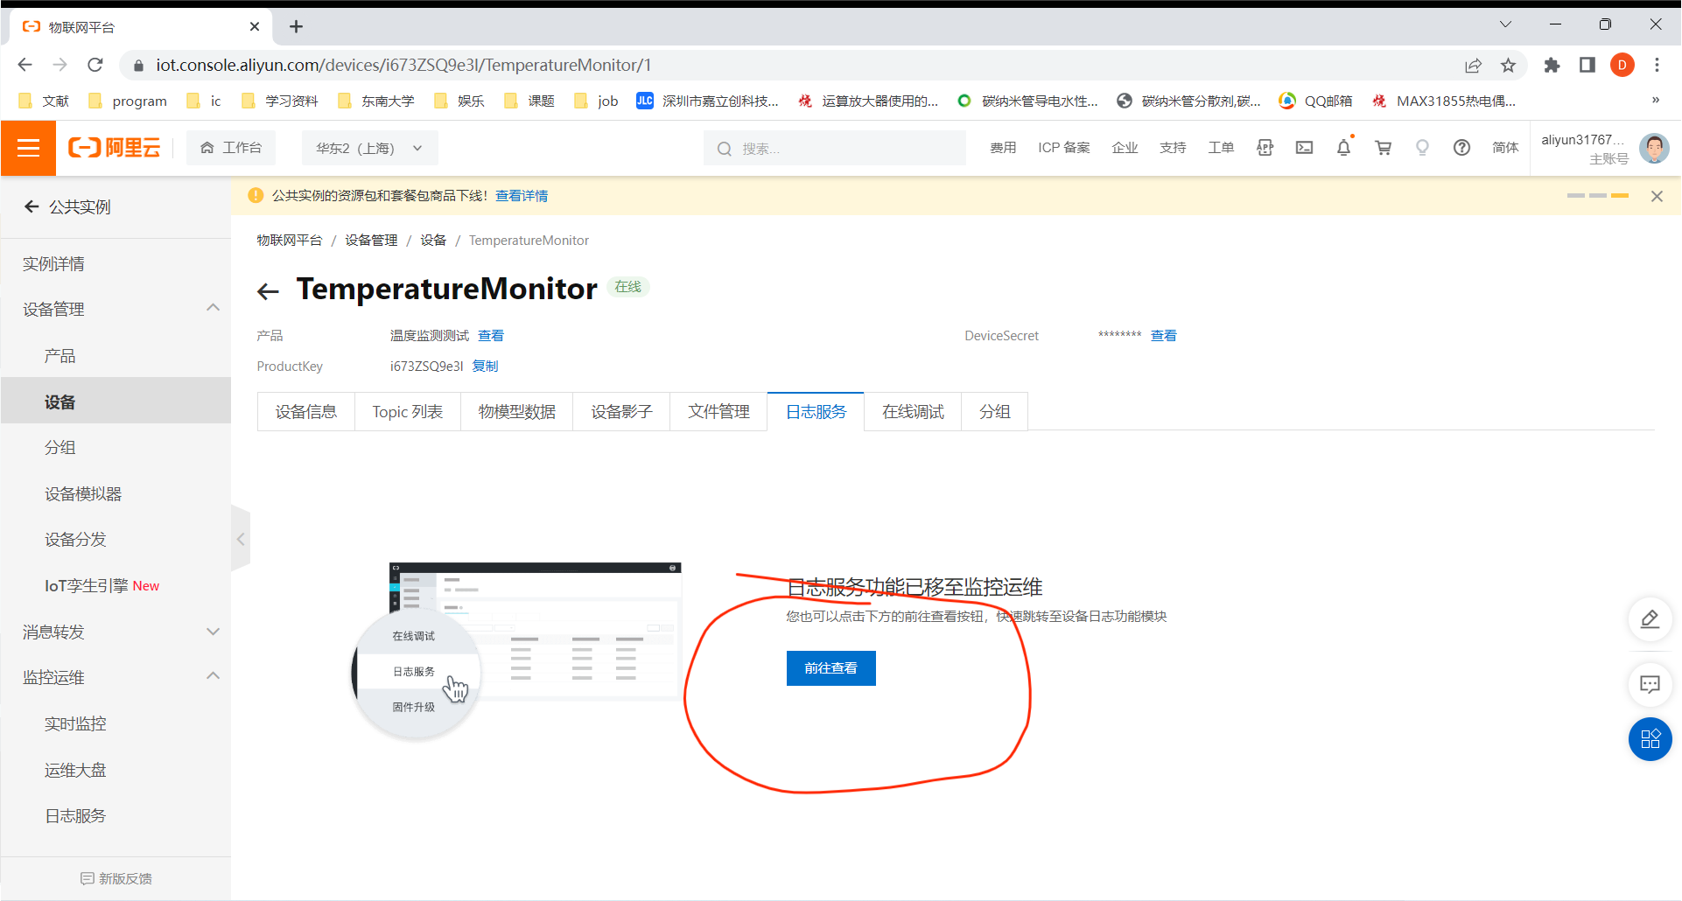The height and width of the screenshot is (901, 1682).
Task: Switch to the 设备影子 tab
Action: pyautogui.click(x=621, y=411)
